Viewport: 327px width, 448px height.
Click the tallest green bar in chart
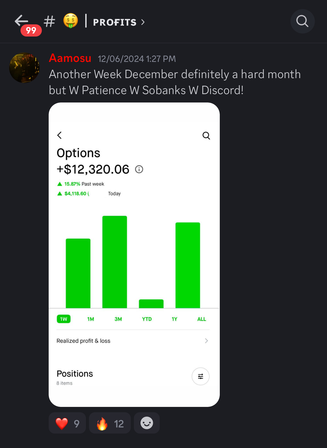(x=115, y=262)
